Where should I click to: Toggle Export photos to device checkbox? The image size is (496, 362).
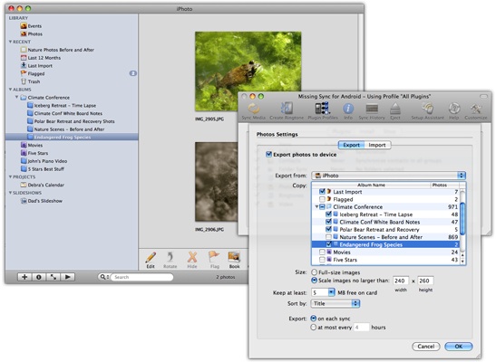[x=268, y=155]
